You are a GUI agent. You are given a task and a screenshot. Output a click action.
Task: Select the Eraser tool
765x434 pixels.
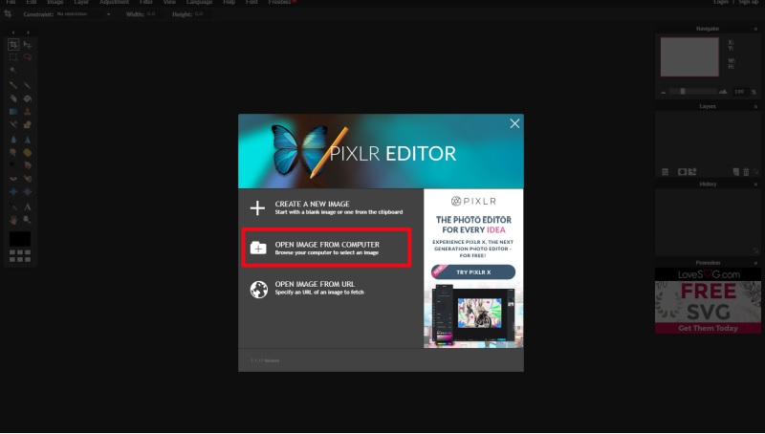(13, 98)
